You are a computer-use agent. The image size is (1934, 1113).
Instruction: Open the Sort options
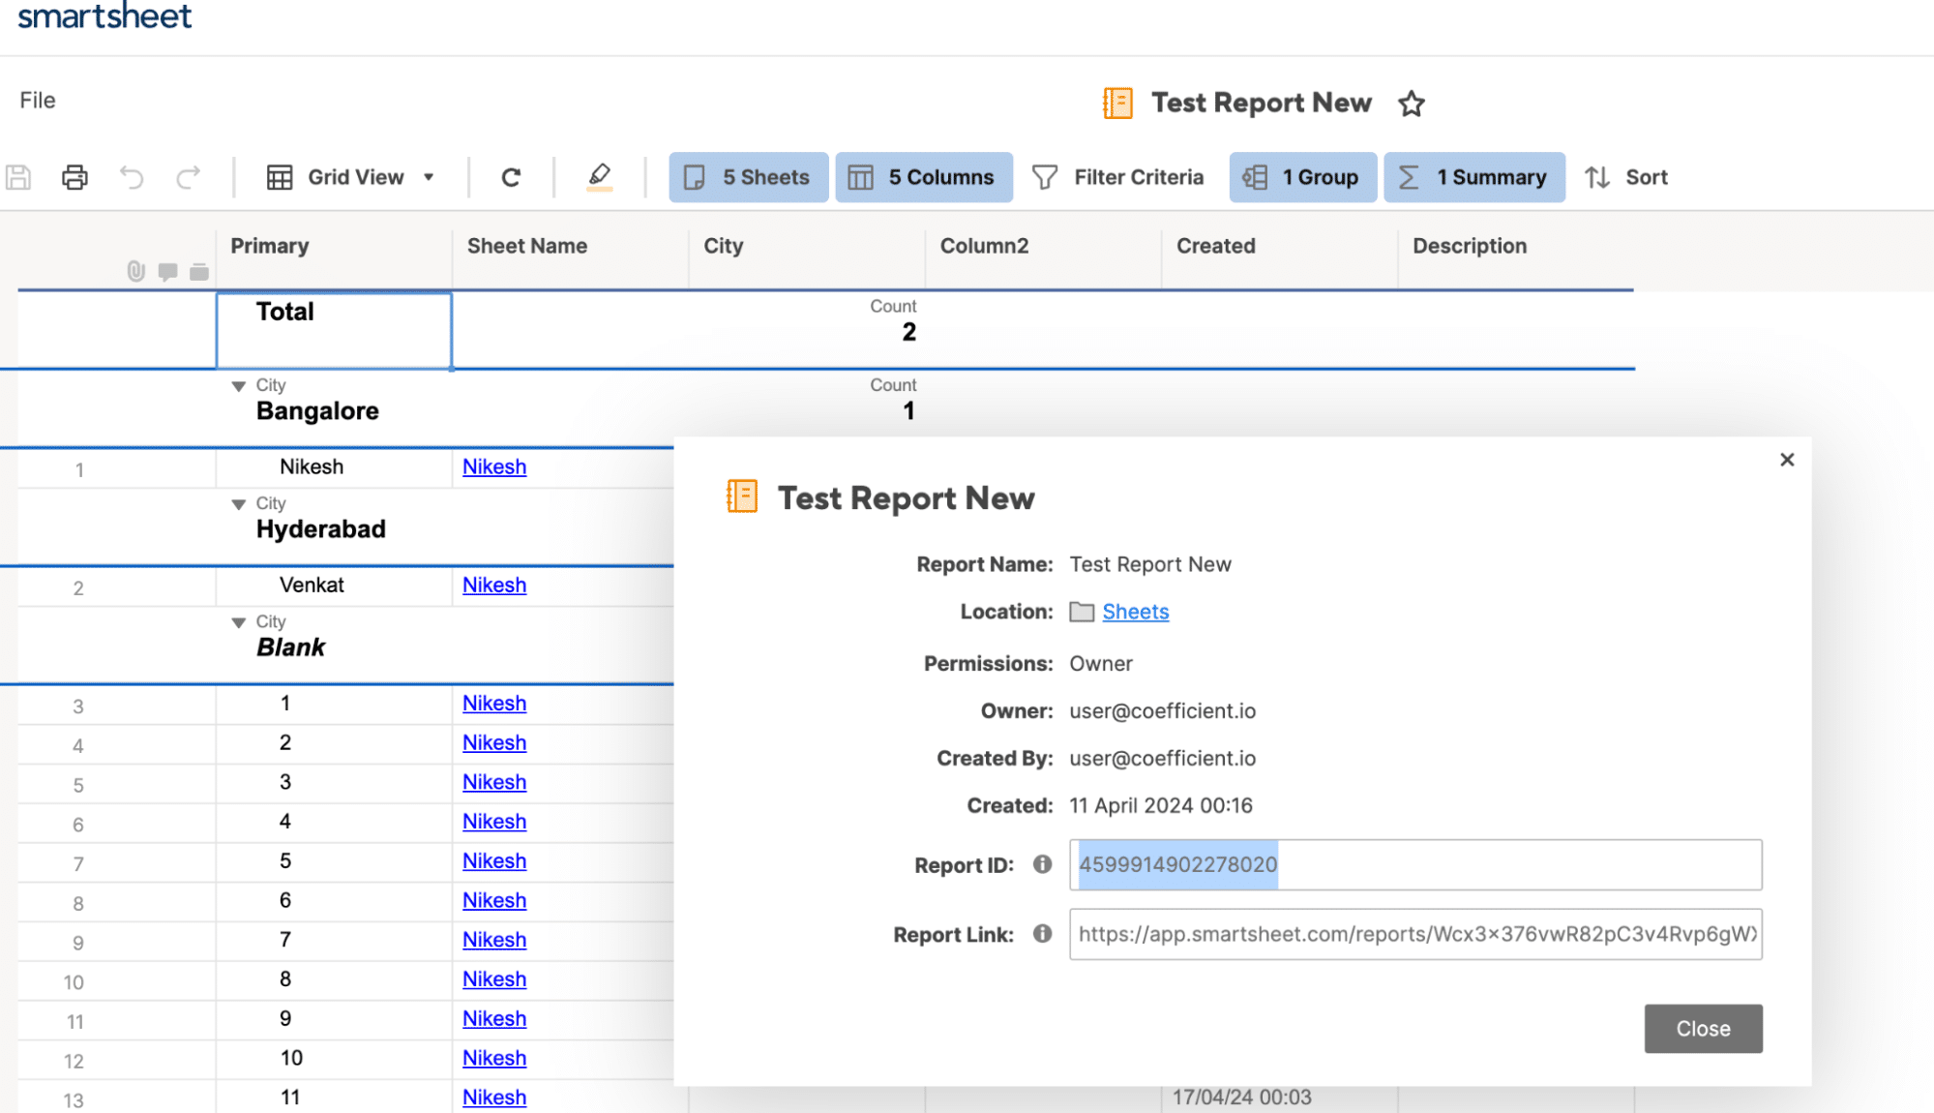pos(1626,177)
